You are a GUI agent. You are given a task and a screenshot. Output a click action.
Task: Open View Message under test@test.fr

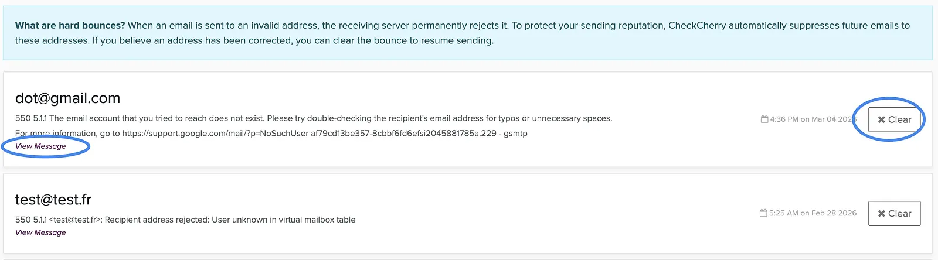pyautogui.click(x=40, y=232)
